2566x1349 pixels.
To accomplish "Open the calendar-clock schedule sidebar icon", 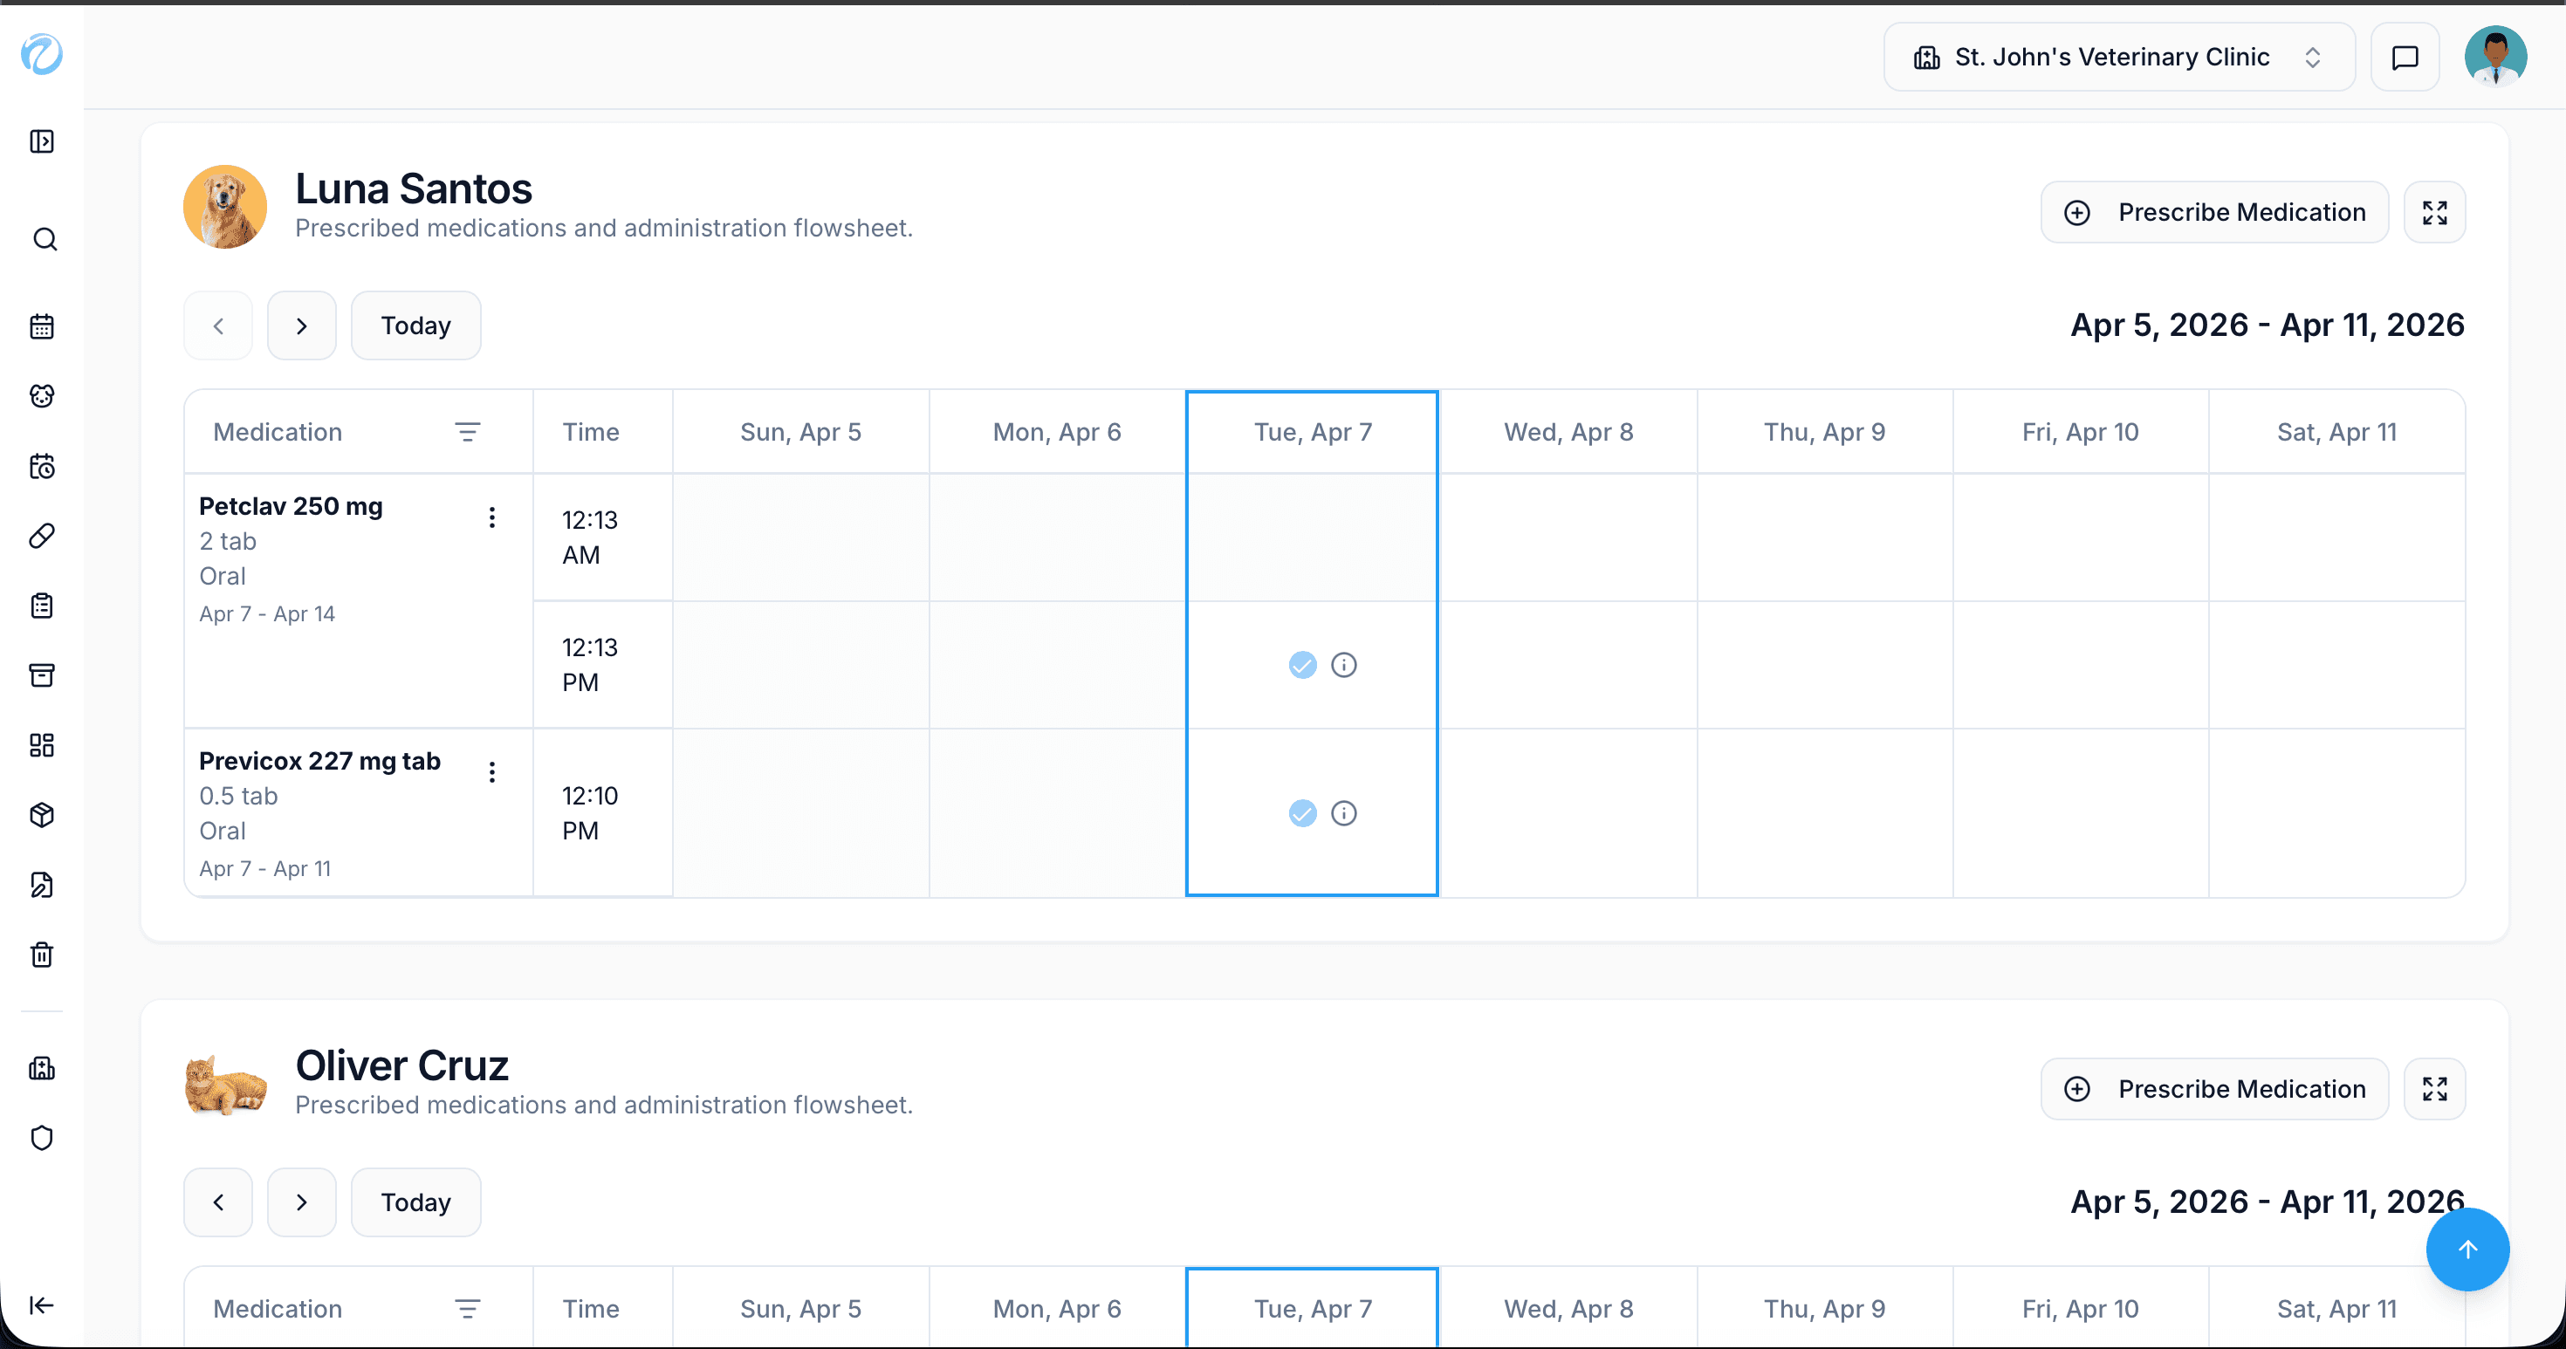I will coord(42,466).
